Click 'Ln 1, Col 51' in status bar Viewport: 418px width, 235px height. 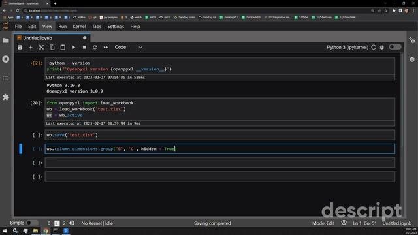(x=364, y=223)
